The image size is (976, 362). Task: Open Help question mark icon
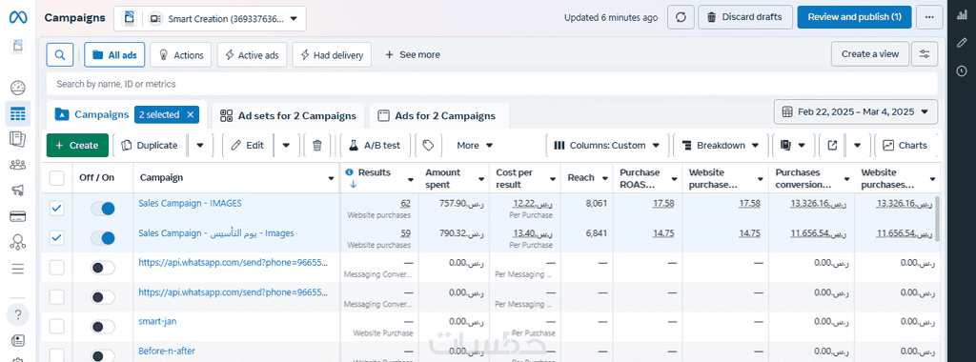point(17,313)
